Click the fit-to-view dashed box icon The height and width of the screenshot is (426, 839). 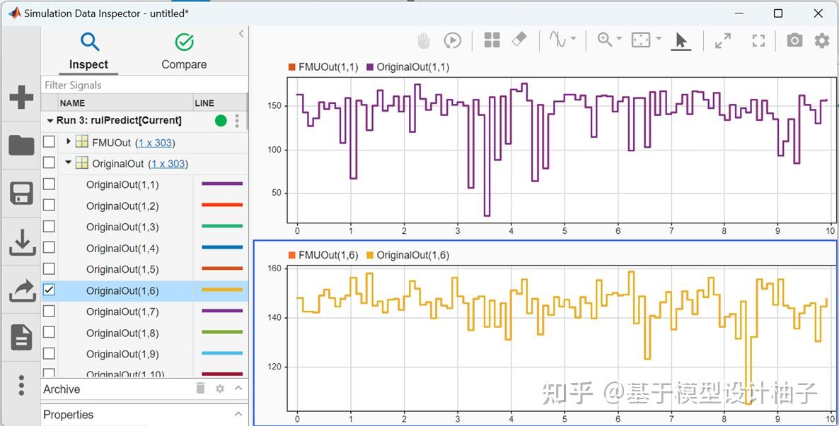tap(641, 40)
